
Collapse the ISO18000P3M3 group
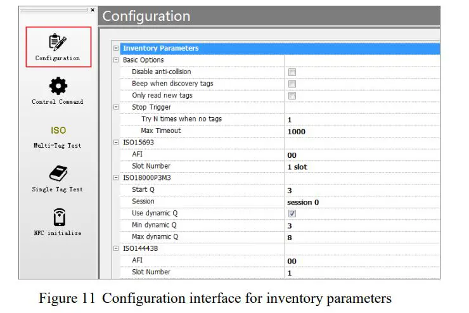[115, 178]
